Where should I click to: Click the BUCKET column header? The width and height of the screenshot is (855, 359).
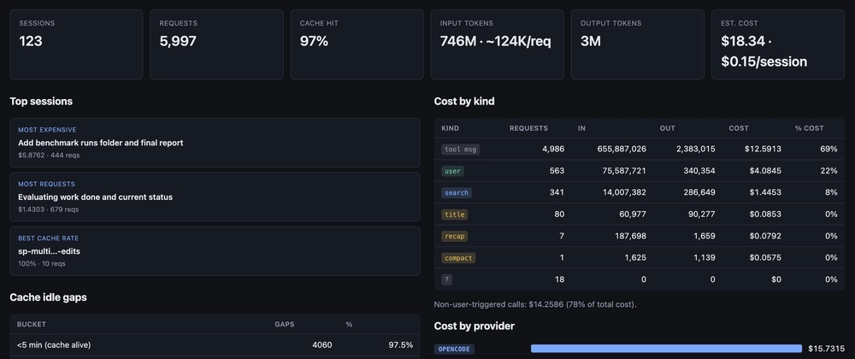(32, 324)
